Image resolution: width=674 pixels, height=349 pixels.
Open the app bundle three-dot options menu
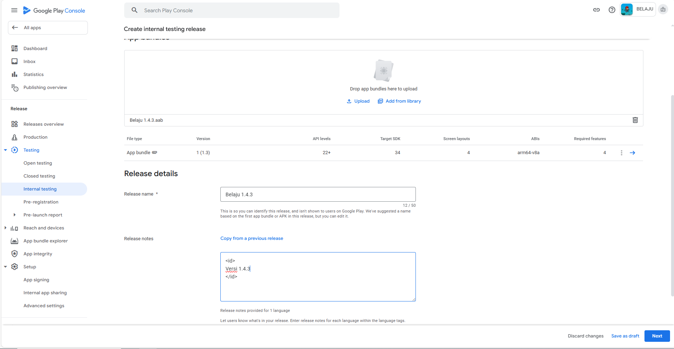[621, 153]
